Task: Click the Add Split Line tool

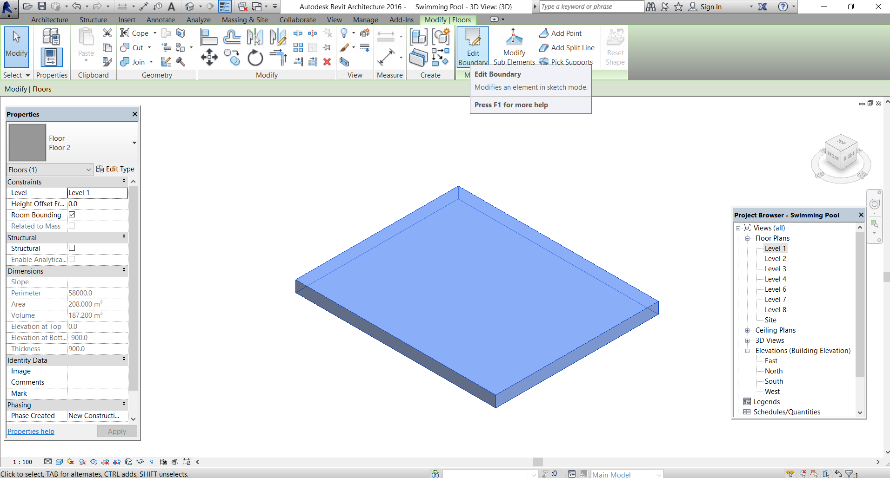Action: pos(567,47)
